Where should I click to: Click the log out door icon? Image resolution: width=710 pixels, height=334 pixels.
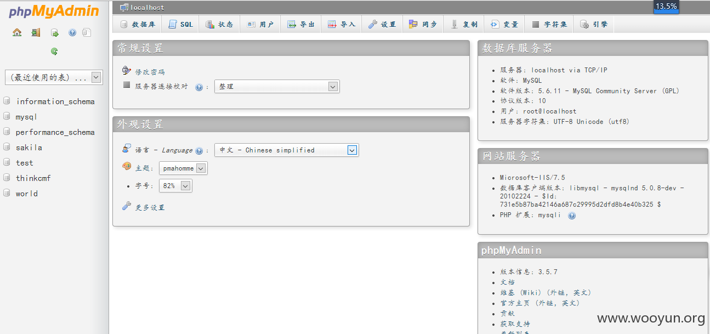click(36, 33)
